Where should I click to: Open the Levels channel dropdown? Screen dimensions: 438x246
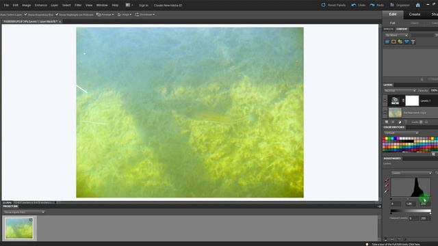point(411,173)
